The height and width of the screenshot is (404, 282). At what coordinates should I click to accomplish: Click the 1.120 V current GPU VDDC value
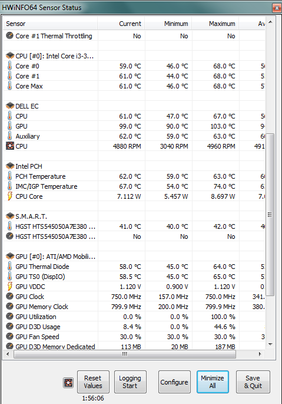tap(130, 287)
